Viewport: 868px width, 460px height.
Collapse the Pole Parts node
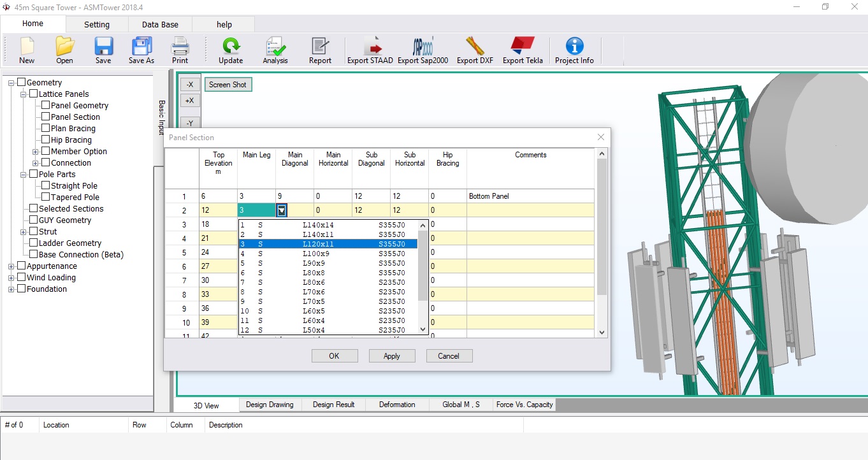(24, 175)
